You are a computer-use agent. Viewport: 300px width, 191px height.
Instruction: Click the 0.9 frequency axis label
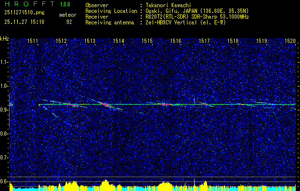[x=4, y=110]
